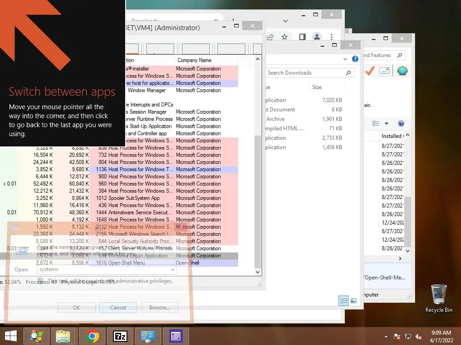461x345 pixels.
Task: Select the 1444 Antimalware Service Execut... row
Action: (x=119, y=212)
